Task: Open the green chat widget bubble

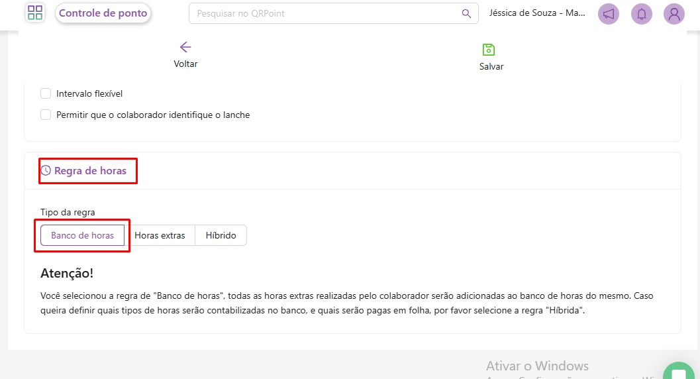Action: (678, 372)
